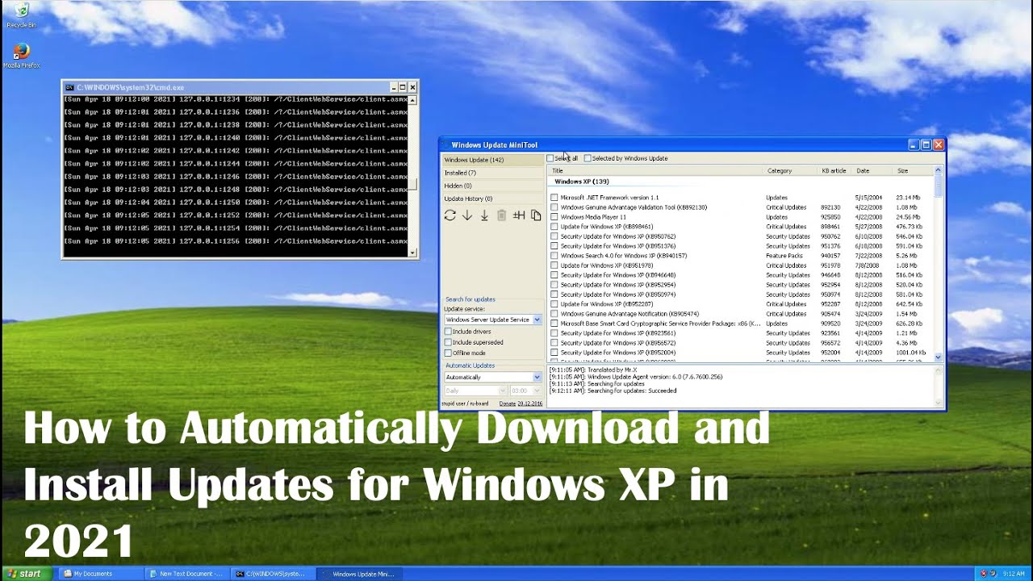Switch to 'New Text Document' taskbar button
The width and height of the screenshot is (1033, 581).
[186, 574]
